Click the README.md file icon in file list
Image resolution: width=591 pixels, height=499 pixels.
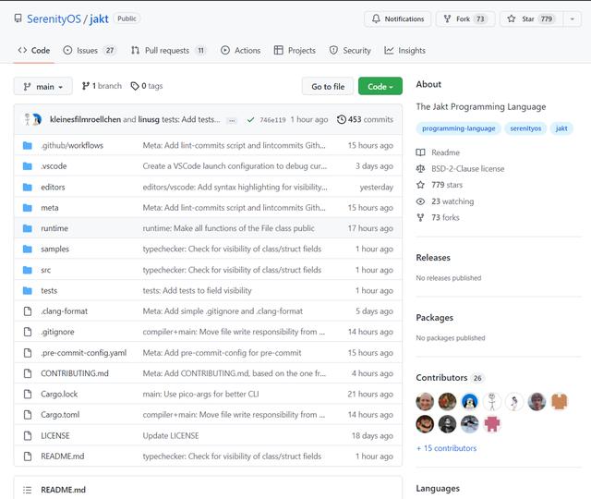(x=28, y=456)
